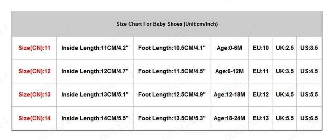
Task: Select the Age:18-24M cell
Action: pyautogui.click(x=229, y=118)
